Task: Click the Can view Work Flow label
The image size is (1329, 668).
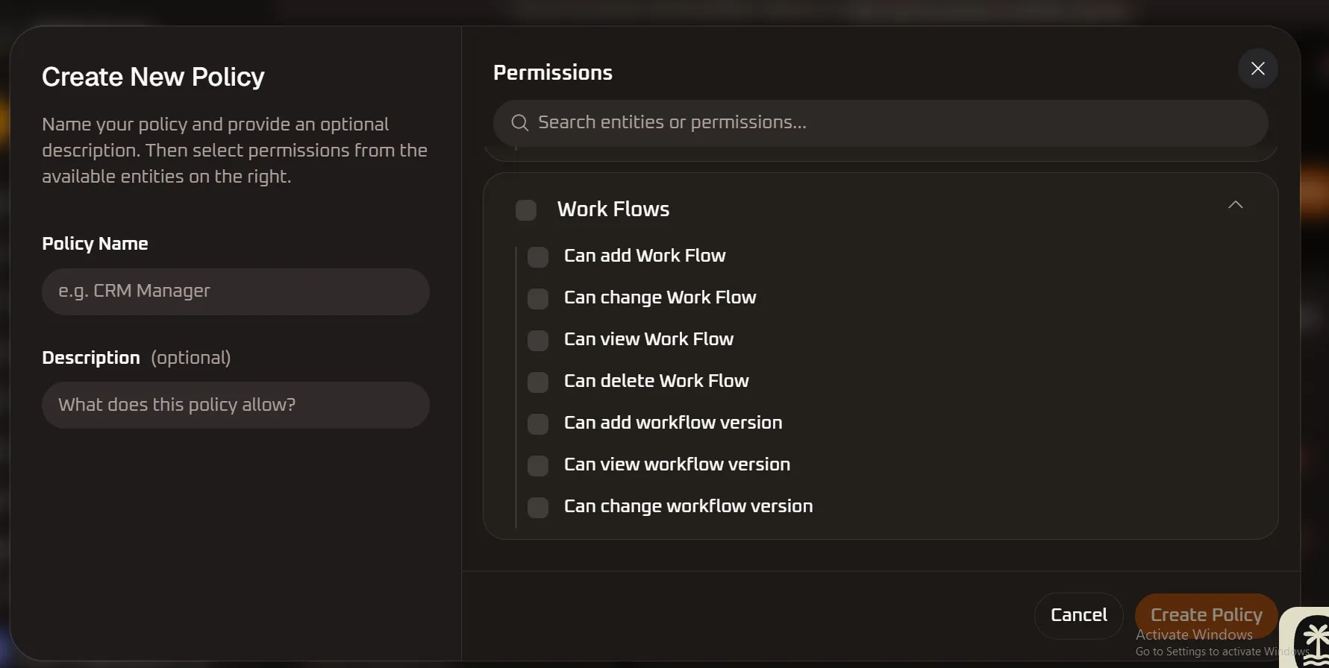Action: pos(649,339)
